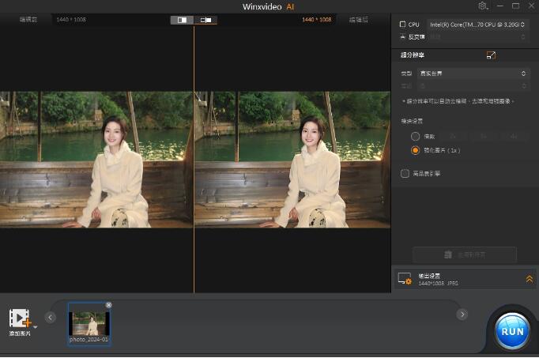Select the enhance image (1x) radio option
Viewport: 539px width, 358px height.
click(415, 150)
